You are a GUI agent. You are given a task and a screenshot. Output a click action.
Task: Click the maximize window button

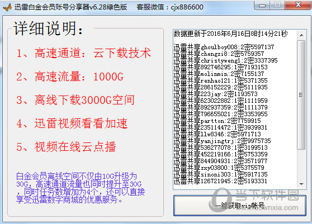[277, 5]
